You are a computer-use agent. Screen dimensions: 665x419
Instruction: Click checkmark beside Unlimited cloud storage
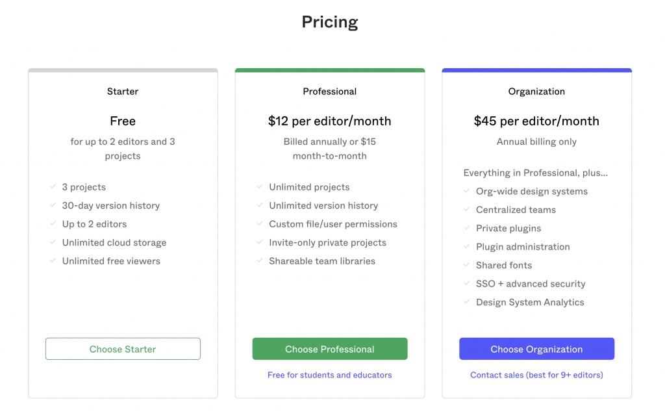pos(53,242)
